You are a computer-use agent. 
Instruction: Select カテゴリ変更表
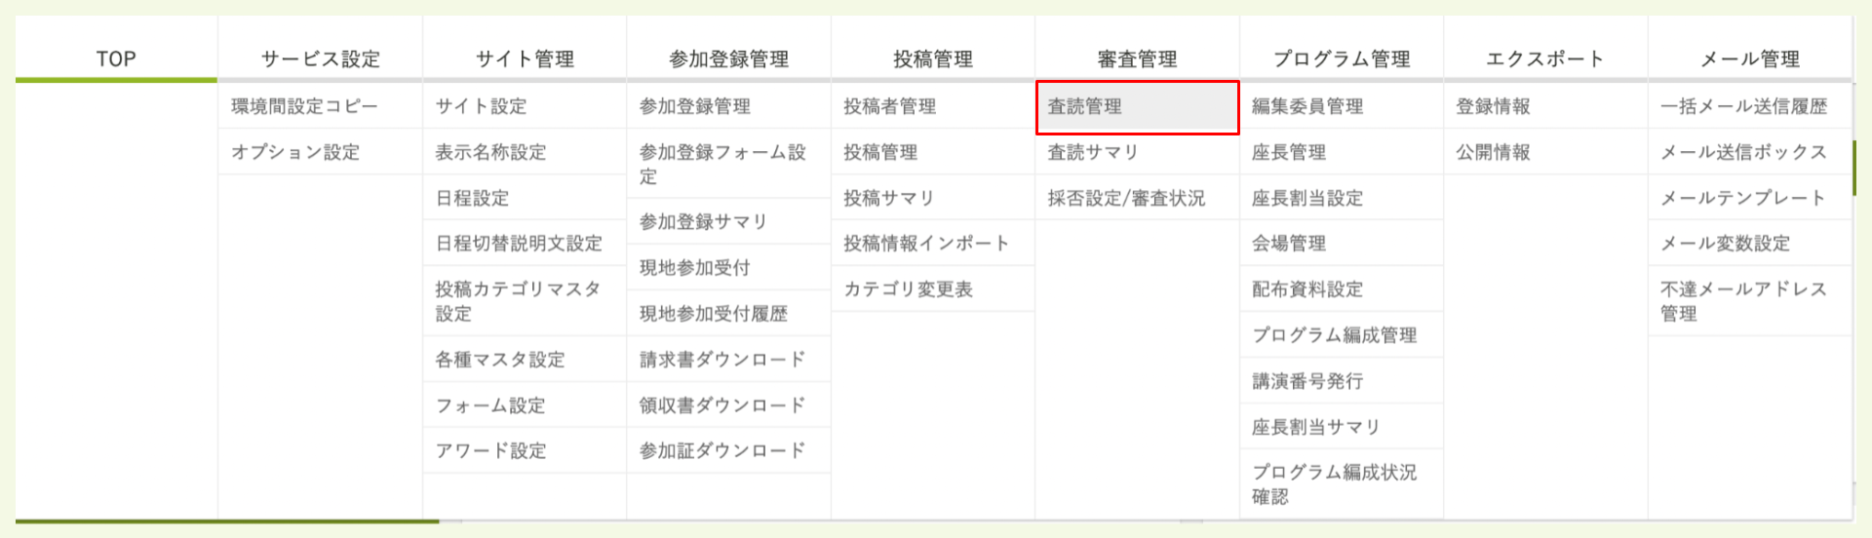click(908, 288)
